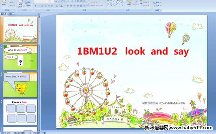Image resolution: width=216 pixels, height=134 pixels.
Task: Click the Center text alignment icon
Action: click(x=71, y=6)
